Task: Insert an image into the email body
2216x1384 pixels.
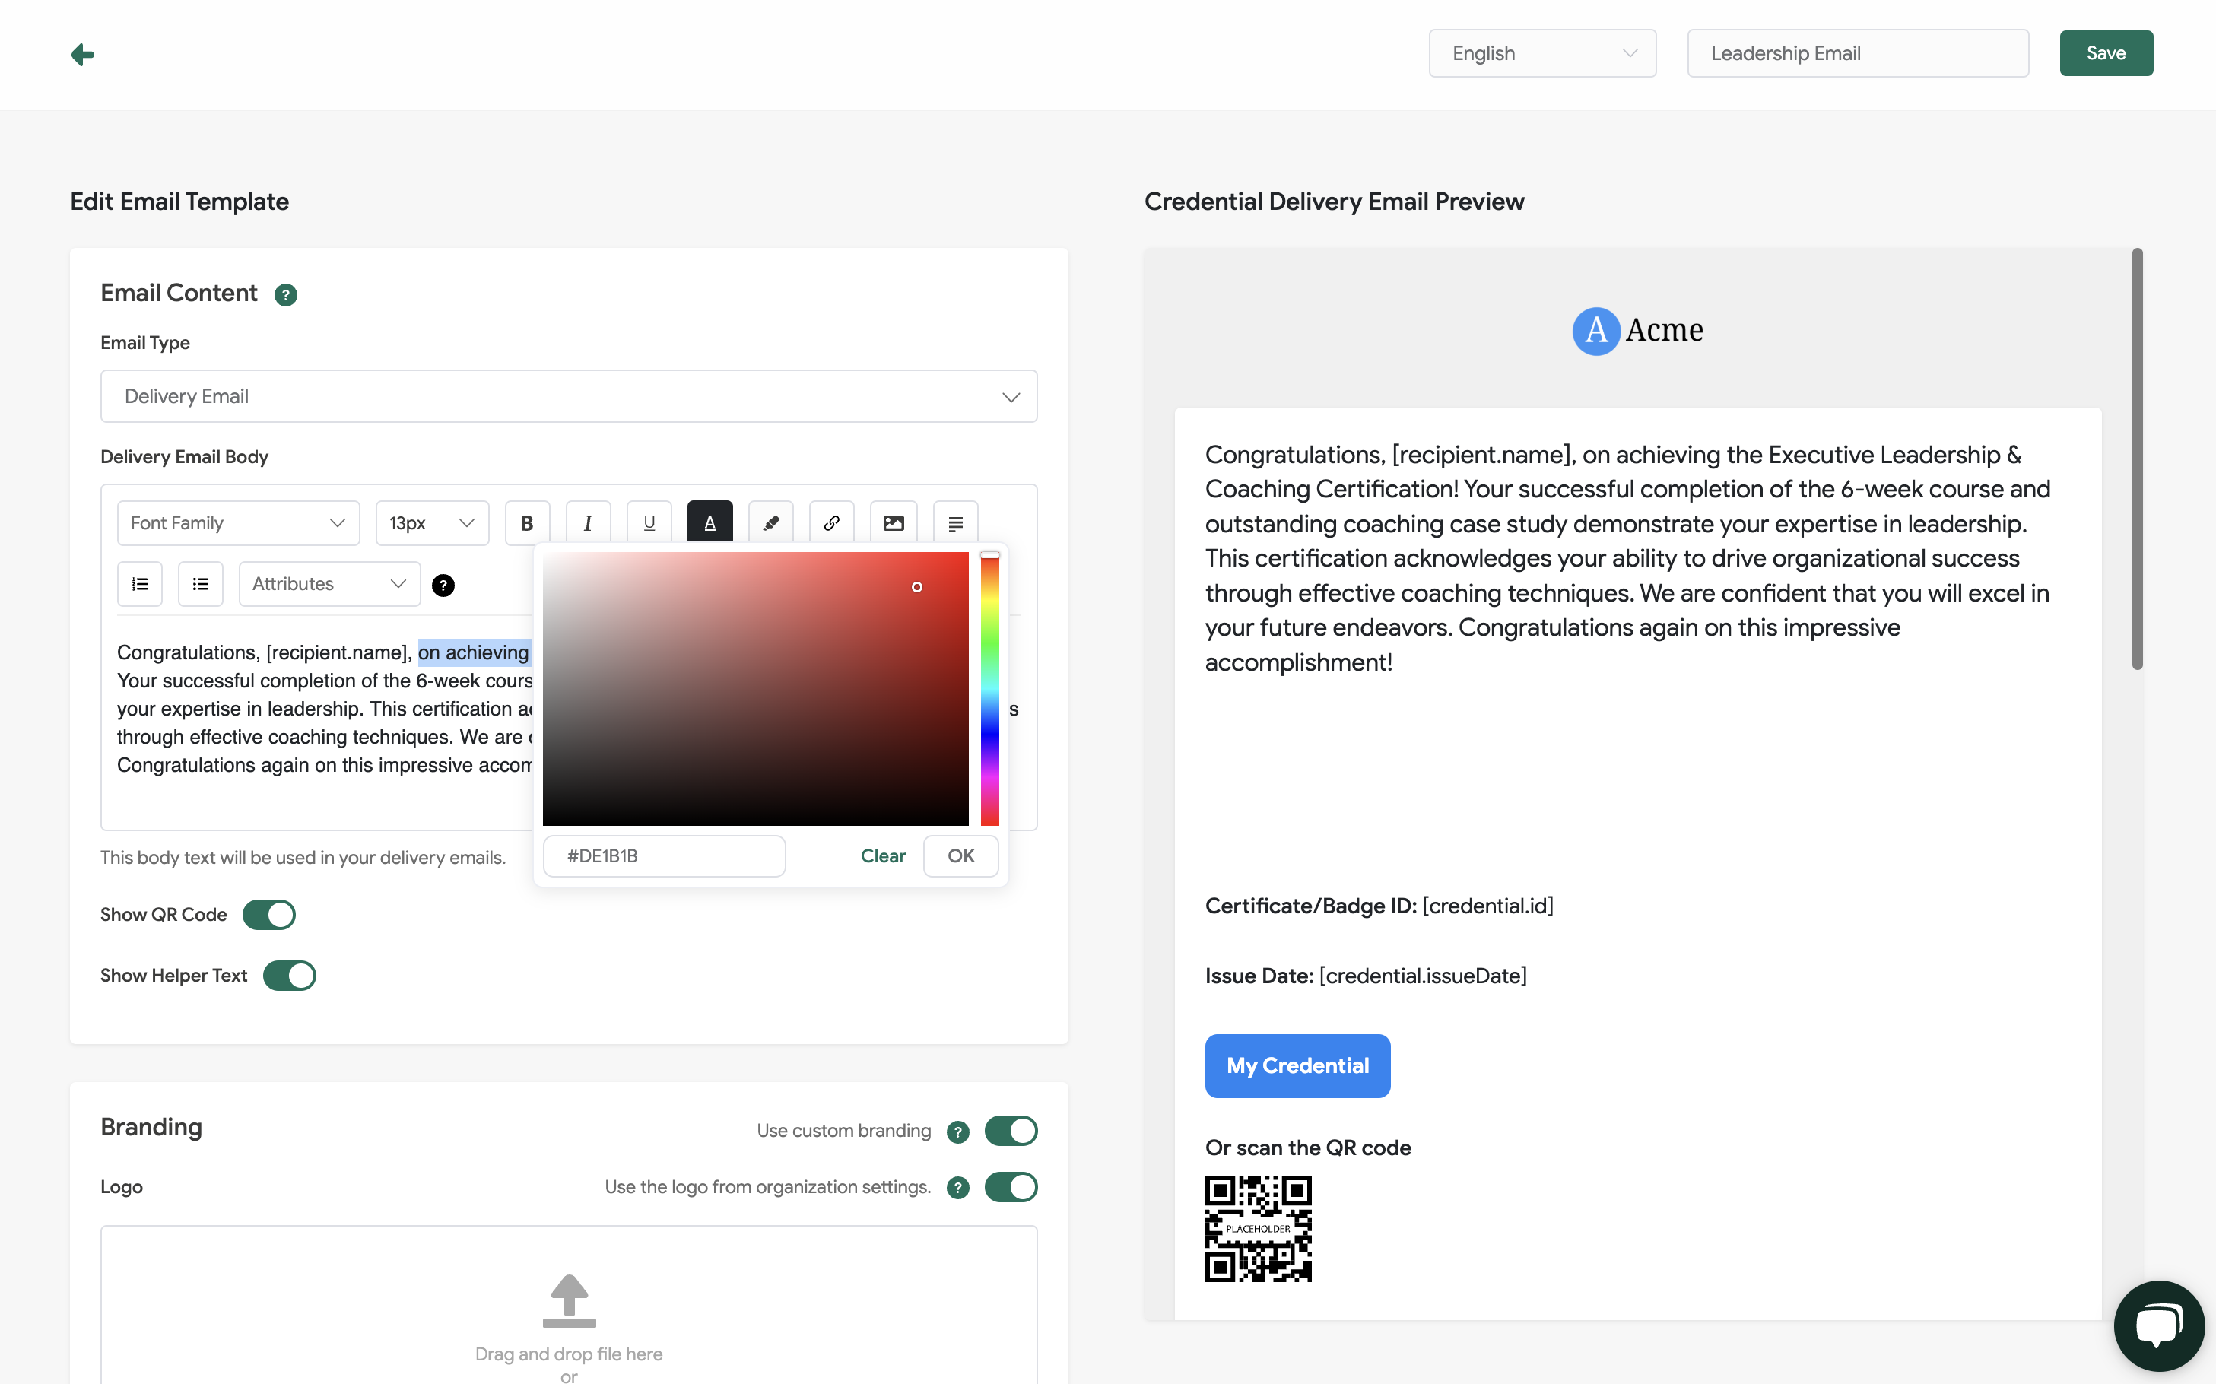Action: [894, 522]
